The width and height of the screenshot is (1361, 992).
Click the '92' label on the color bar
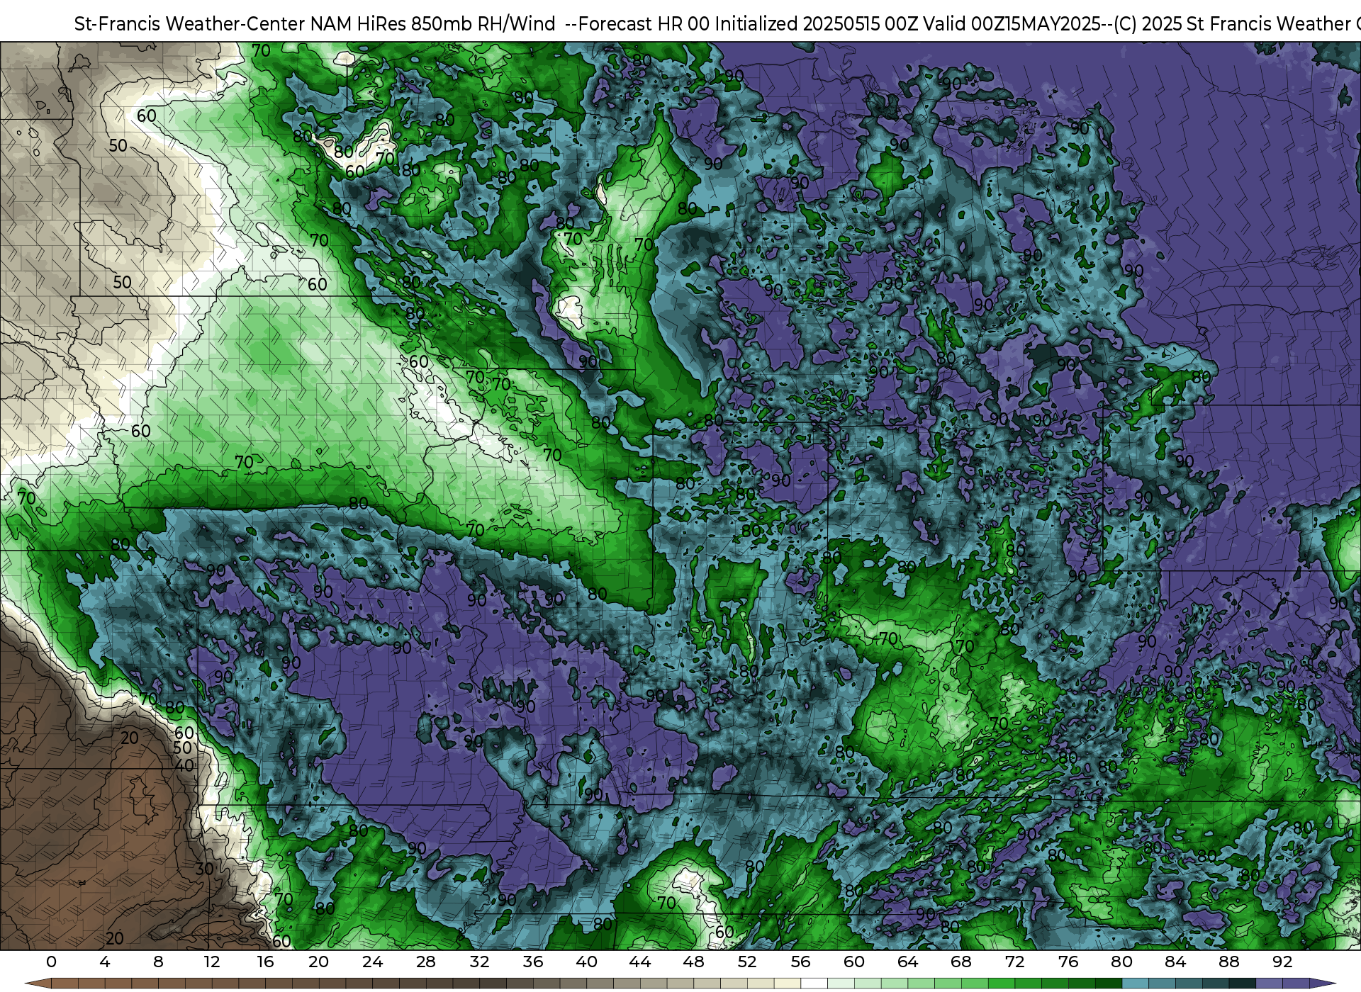pyautogui.click(x=1282, y=962)
